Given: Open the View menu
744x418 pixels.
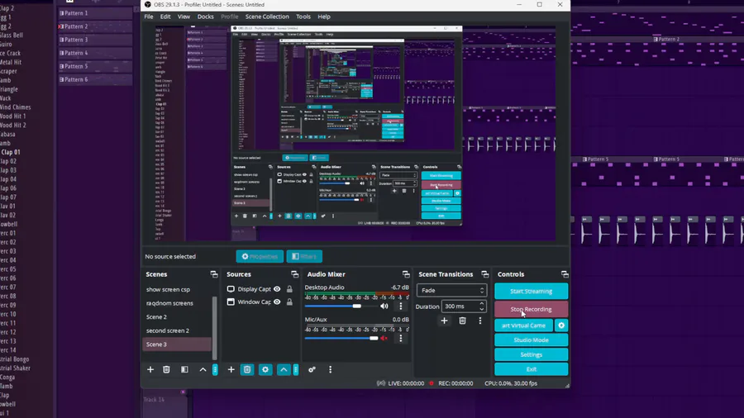Looking at the screenshot, I should click(184, 17).
